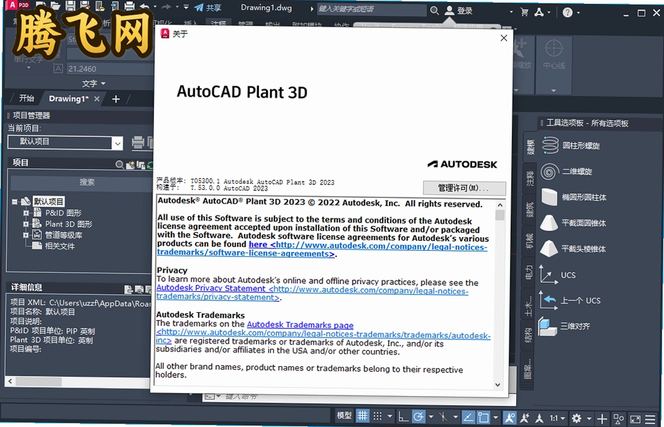
Task: Click the text height field showing 21.2460
Action: point(109,68)
